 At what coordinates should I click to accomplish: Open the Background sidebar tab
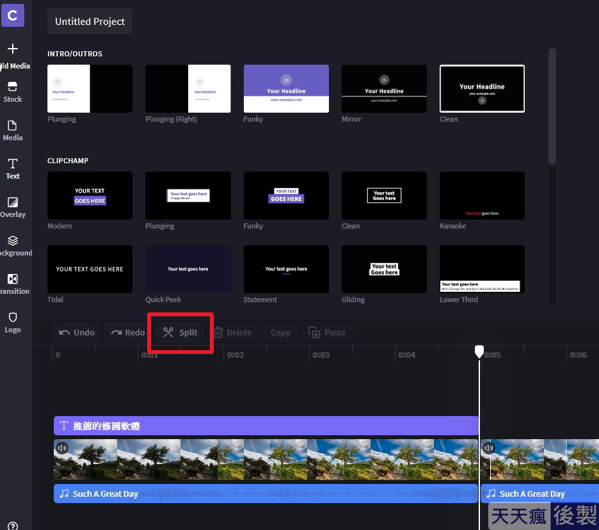point(15,246)
